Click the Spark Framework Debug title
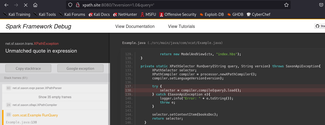 [38, 27]
